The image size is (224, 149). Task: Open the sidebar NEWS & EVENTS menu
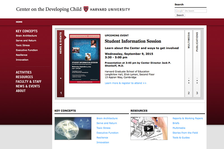[28, 86]
